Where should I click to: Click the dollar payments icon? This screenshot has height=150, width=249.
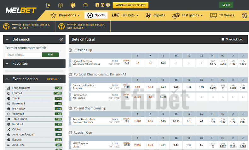tap(60, 5)
